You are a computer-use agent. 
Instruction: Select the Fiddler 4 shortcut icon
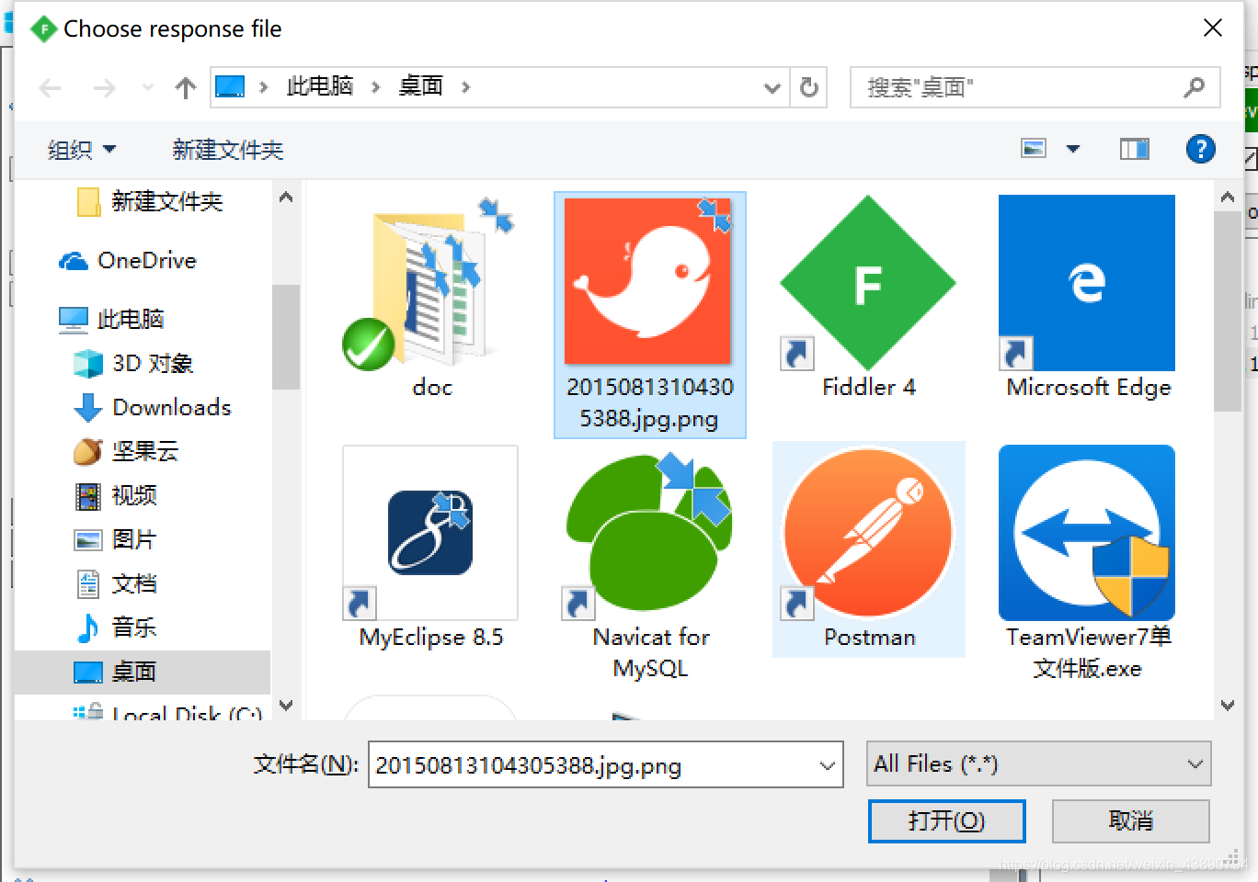[x=868, y=283]
